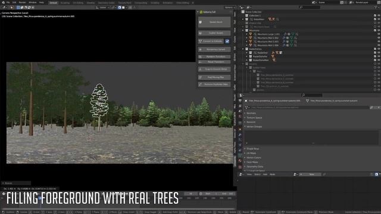381x214 pixels.
Task: Click the mesh data-block name field
Action: pyautogui.click(x=310, y=108)
